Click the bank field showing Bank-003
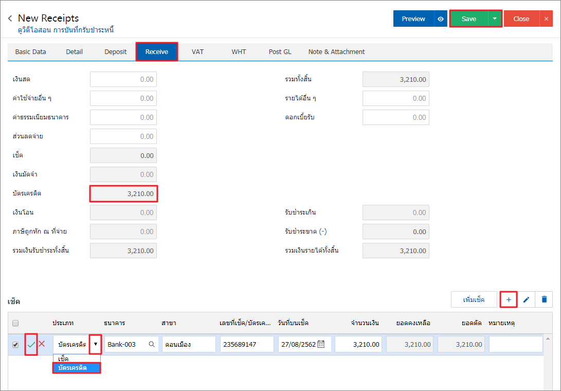561x391 pixels. pyautogui.click(x=131, y=345)
